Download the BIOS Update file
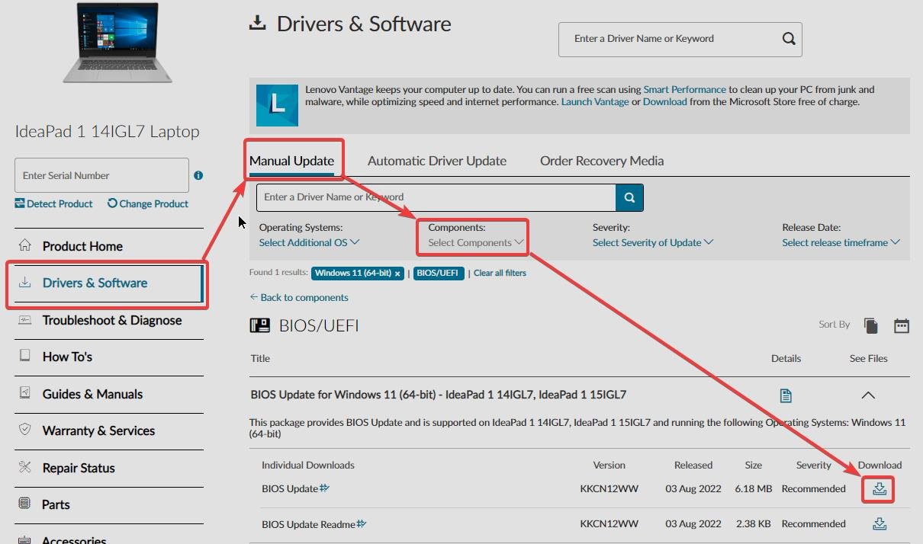Screen dimensions: 923x544 880,488
